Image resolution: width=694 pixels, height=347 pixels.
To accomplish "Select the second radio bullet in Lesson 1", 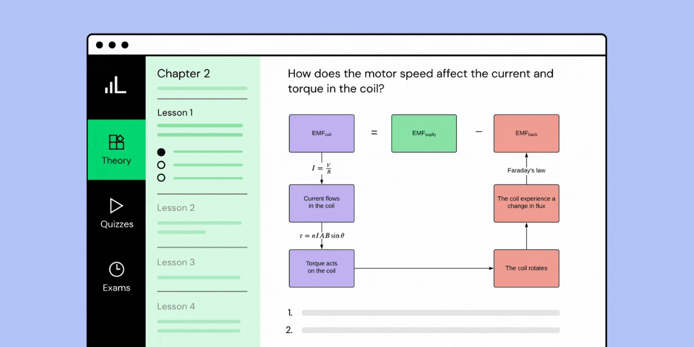I will click(x=161, y=165).
